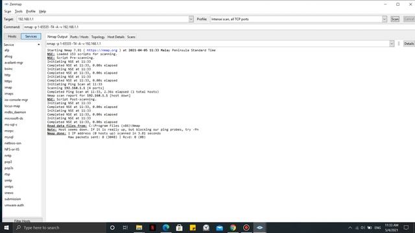Open the nmap.org link in output

click(x=102, y=50)
